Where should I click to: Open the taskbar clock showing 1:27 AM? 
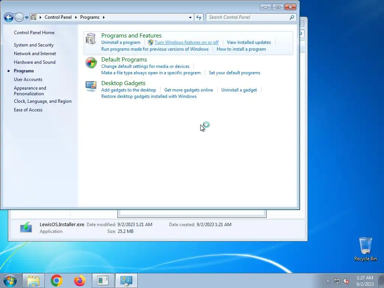(365, 281)
